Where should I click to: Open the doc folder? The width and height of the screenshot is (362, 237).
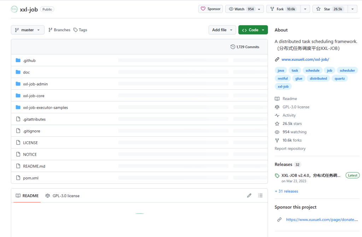(26, 72)
